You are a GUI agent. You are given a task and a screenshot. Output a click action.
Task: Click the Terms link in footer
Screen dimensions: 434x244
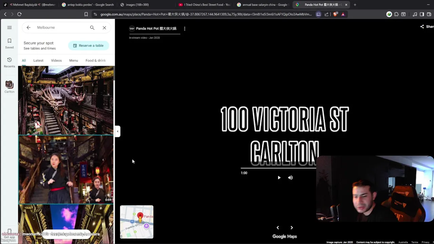coord(415,242)
